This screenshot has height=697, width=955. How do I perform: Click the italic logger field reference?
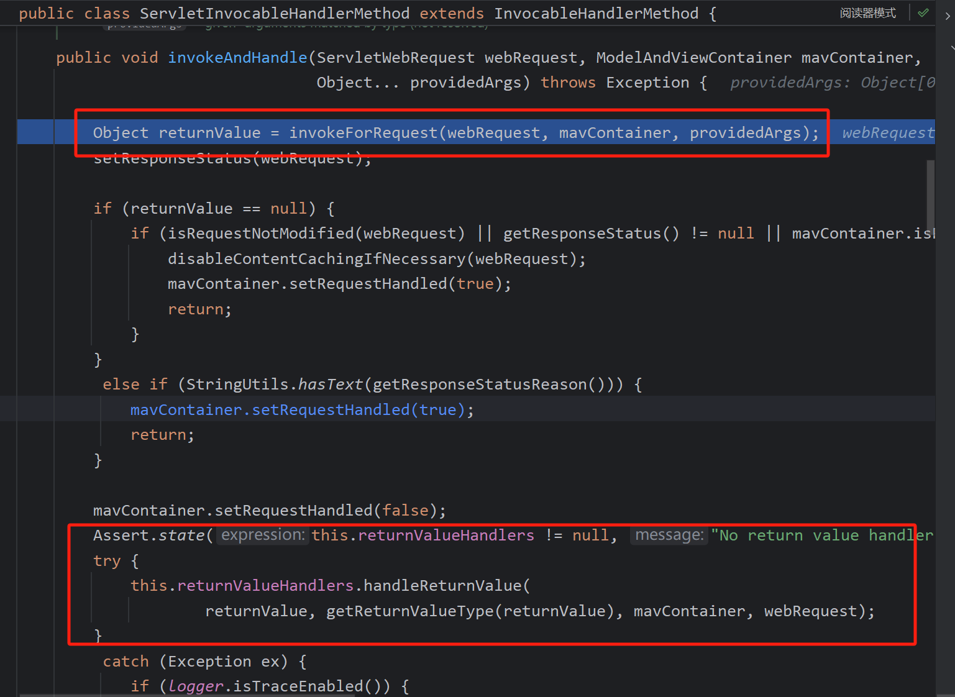[196, 686]
